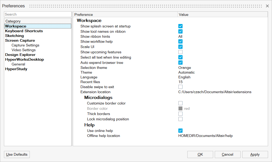
Task: Click the Cancel button
Action: (228, 154)
